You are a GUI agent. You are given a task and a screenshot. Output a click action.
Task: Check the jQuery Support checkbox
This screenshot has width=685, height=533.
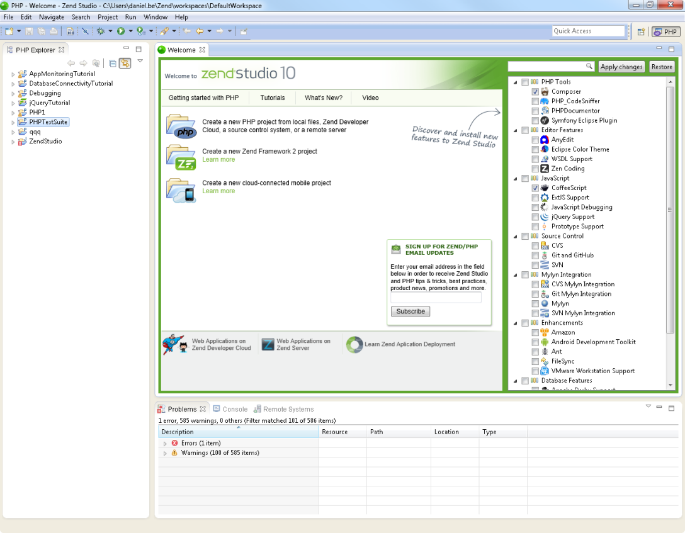click(535, 217)
